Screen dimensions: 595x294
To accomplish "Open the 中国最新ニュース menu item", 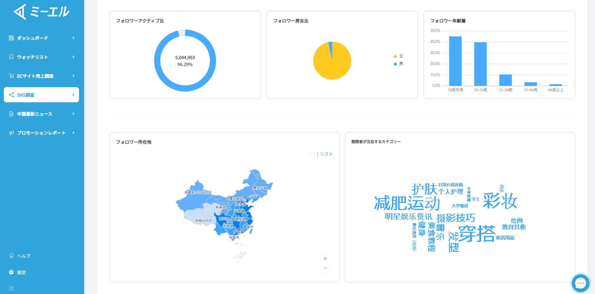I will point(41,114).
